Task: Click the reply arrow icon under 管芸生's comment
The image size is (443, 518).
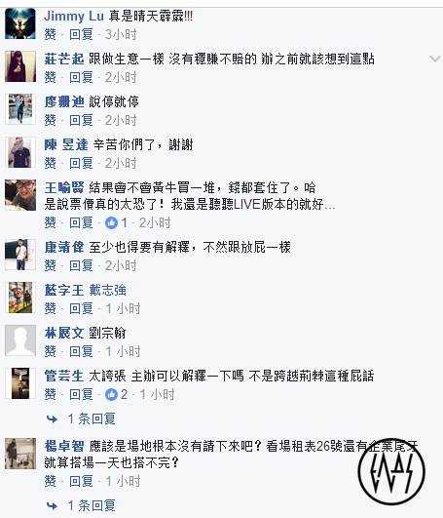Action: pos(52,419)
